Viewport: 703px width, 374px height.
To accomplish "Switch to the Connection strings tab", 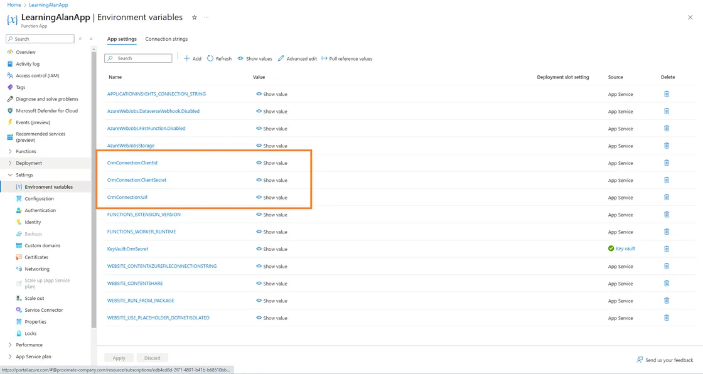I will pos(166,39).
